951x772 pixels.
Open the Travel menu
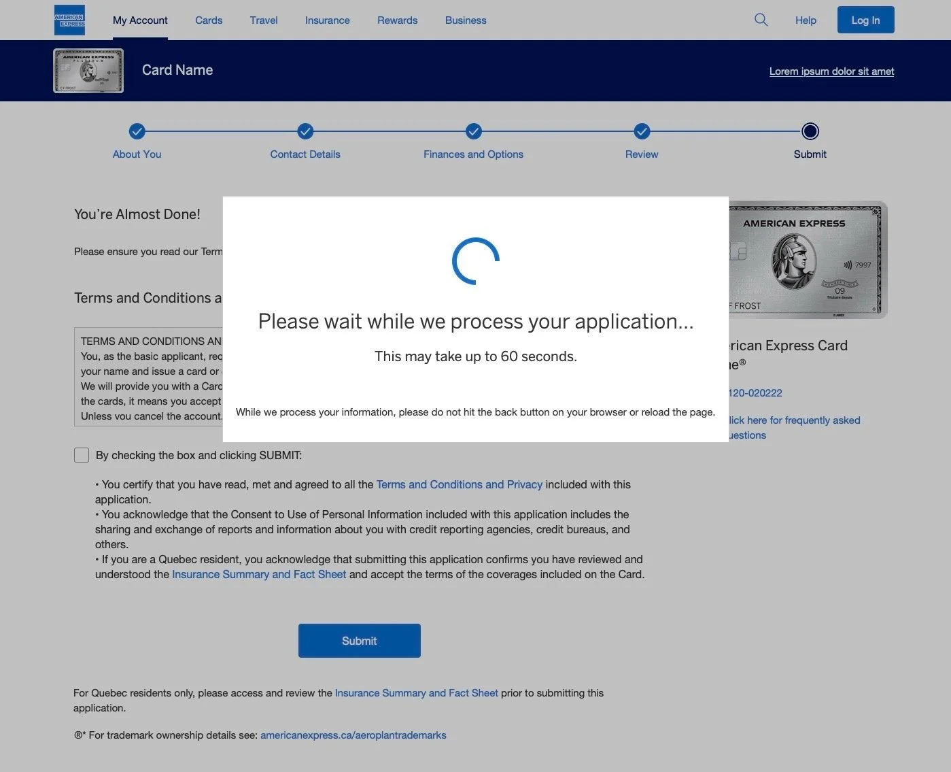[x=264, y=20]
